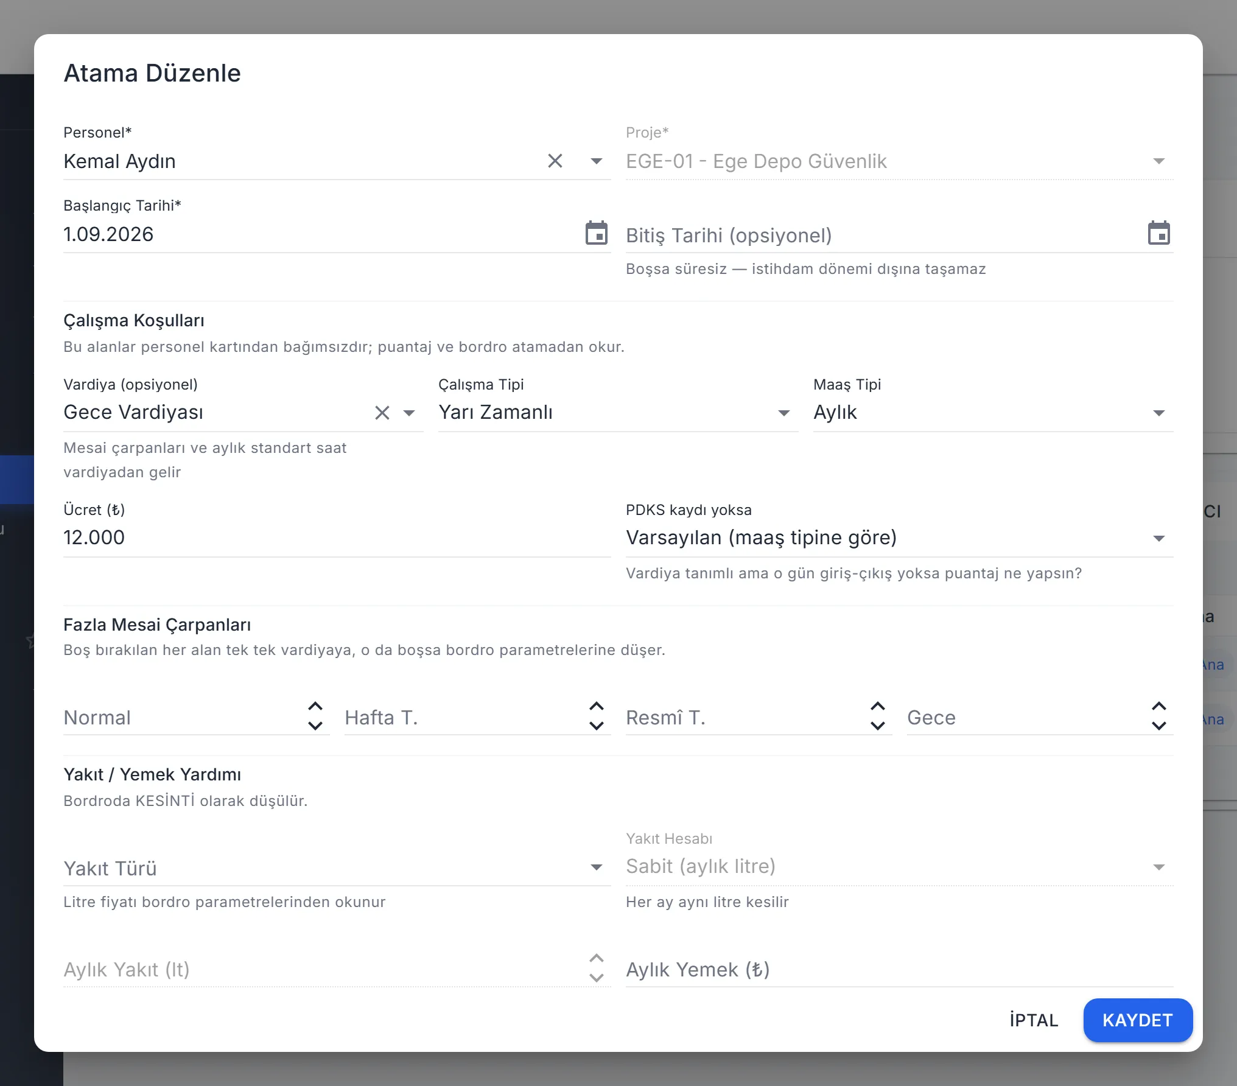Open the Yakıt Türü dropdown
The width and height of the screenshot is (1237, 1086).
coord(597,867)
